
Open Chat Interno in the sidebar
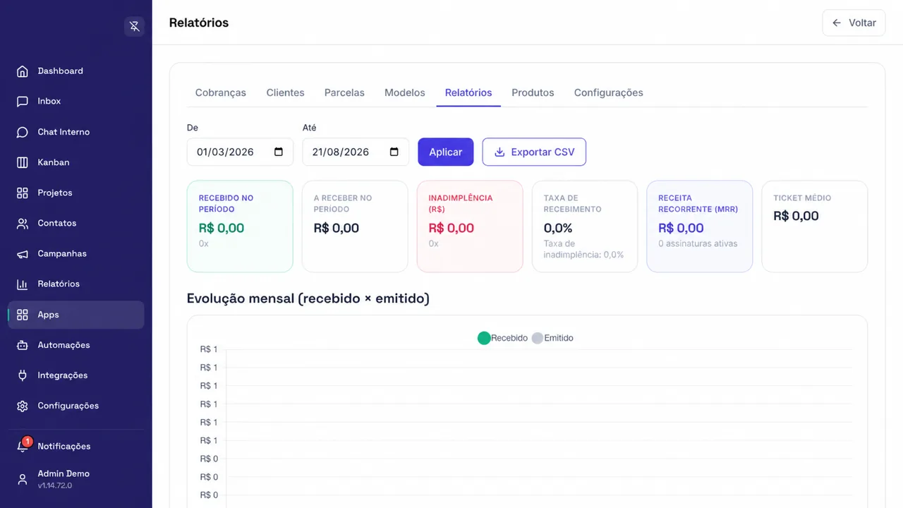(76, 132)
